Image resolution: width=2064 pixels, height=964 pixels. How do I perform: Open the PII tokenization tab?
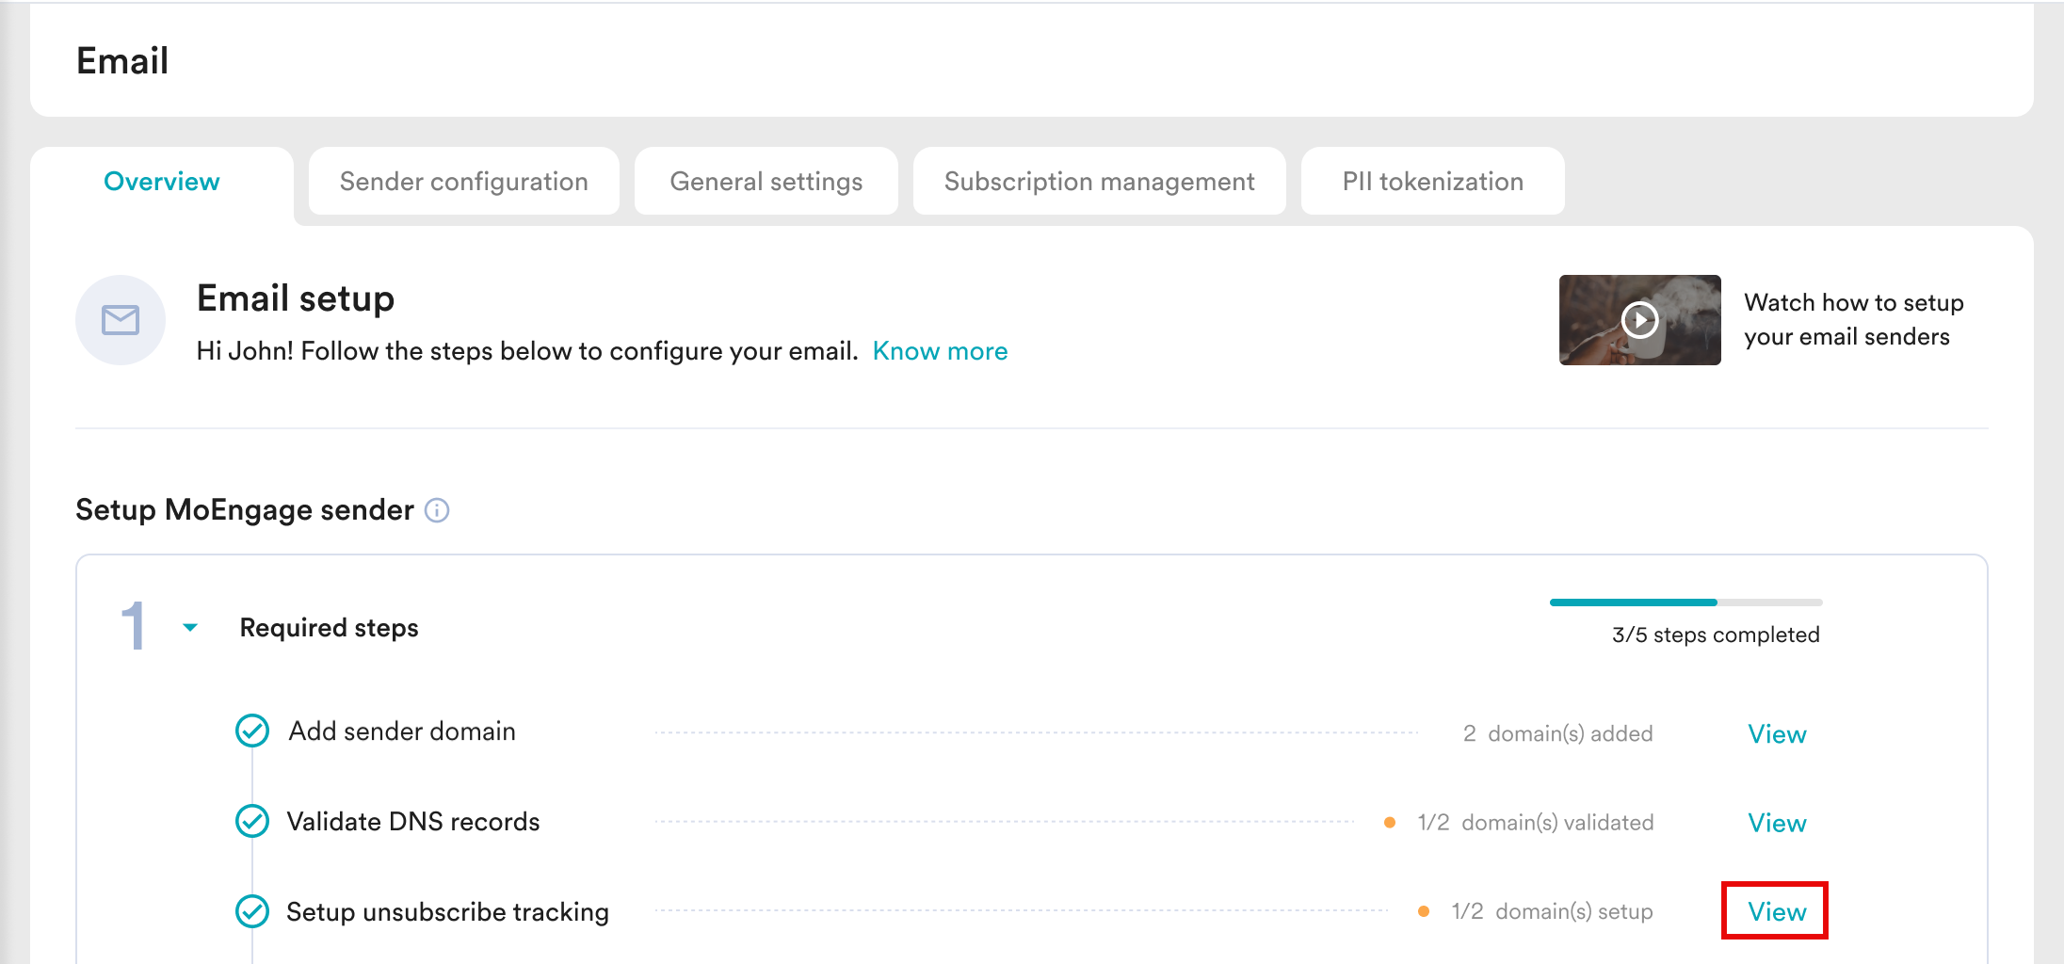tap(1432, 182)
